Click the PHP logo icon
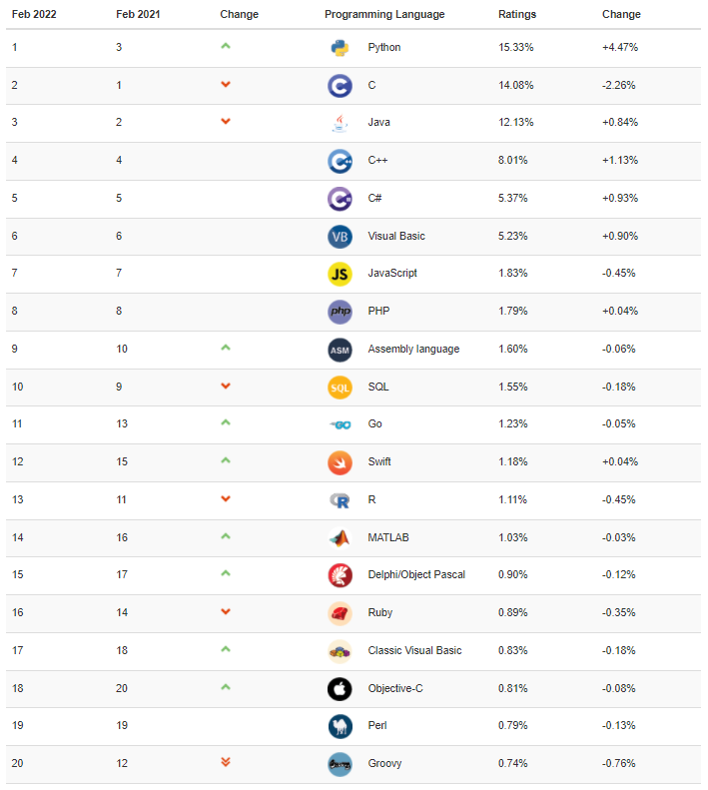The image size is (708, 790). 340,312
